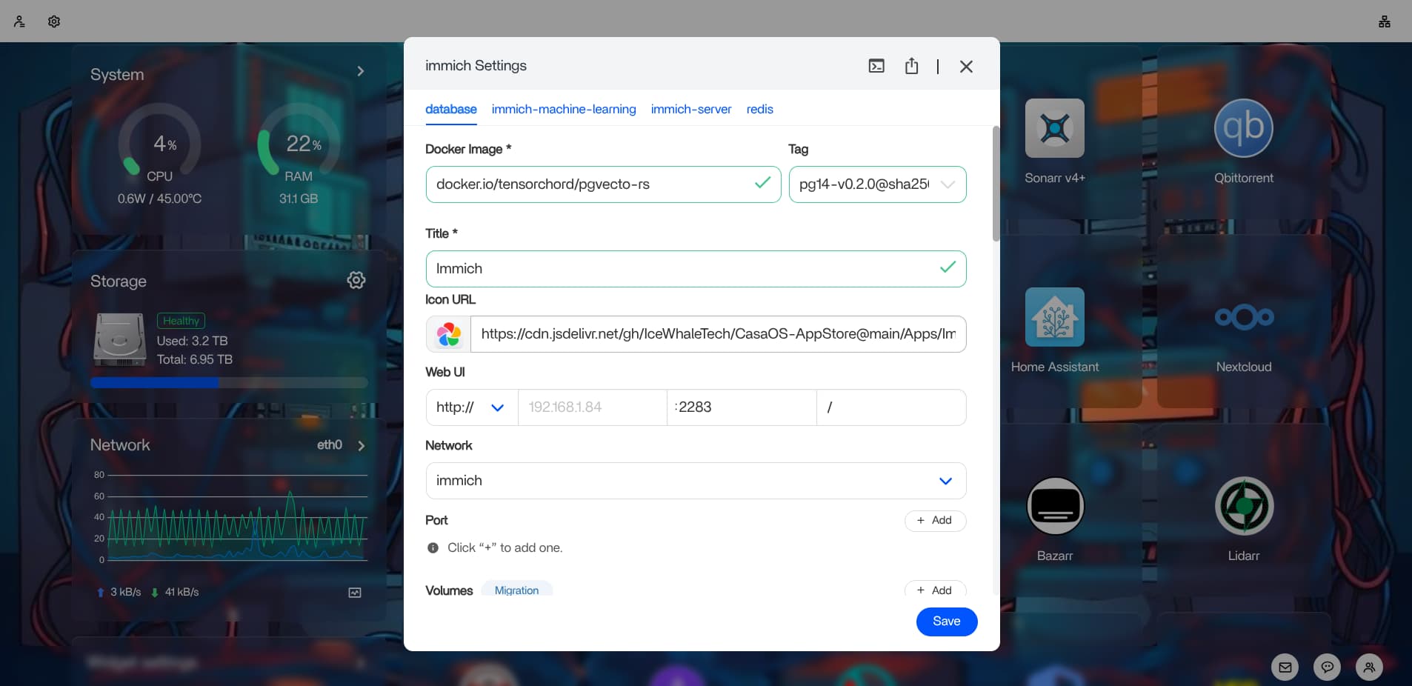This screenshot has width=1412, height=686.
Task: Edit the Icon URL text field
Action: pyautogui.click(x=718, y=334)
